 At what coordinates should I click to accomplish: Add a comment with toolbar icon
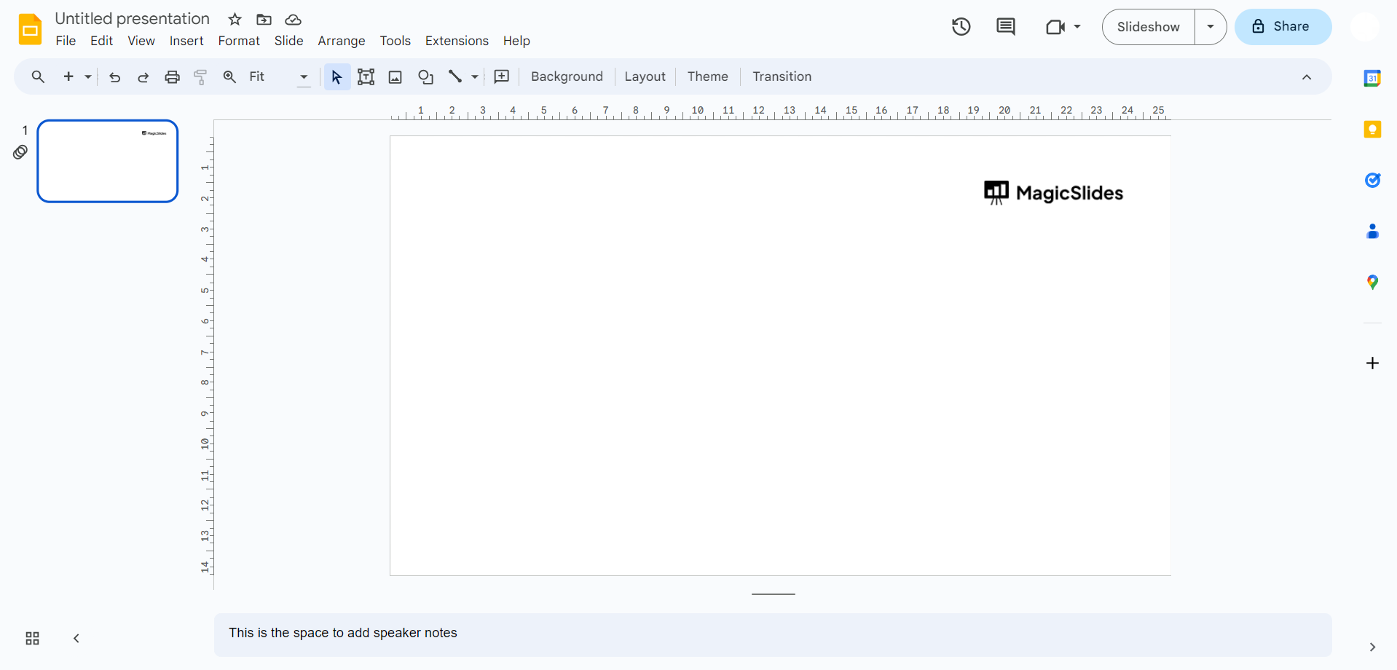(502, 76)
